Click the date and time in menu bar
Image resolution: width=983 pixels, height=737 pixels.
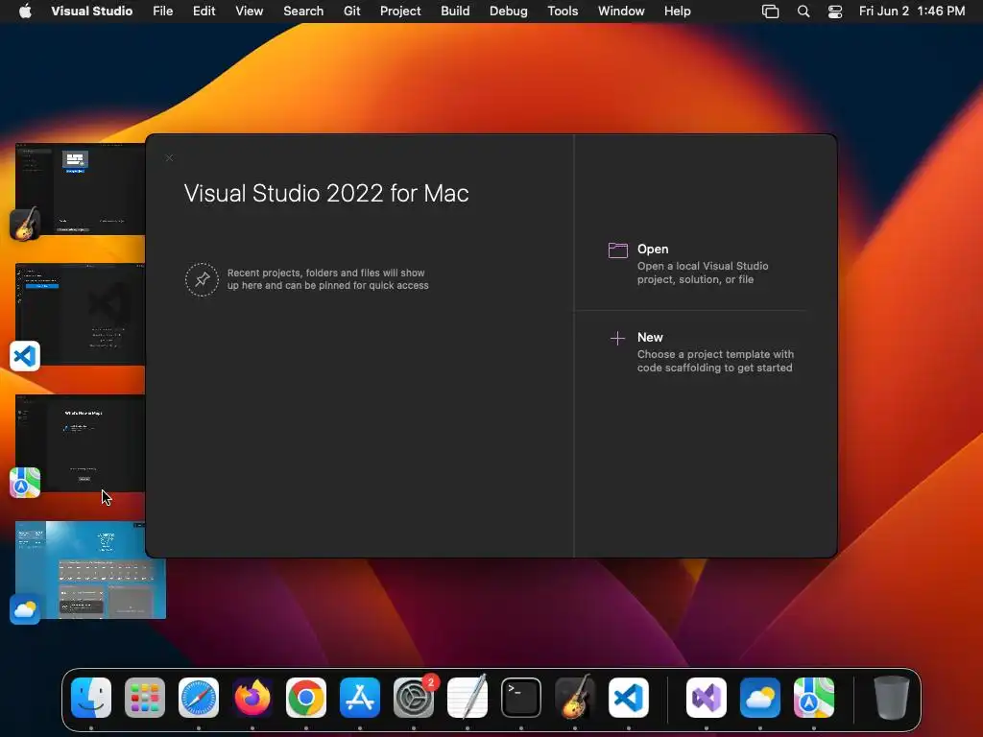coord(912,11)
